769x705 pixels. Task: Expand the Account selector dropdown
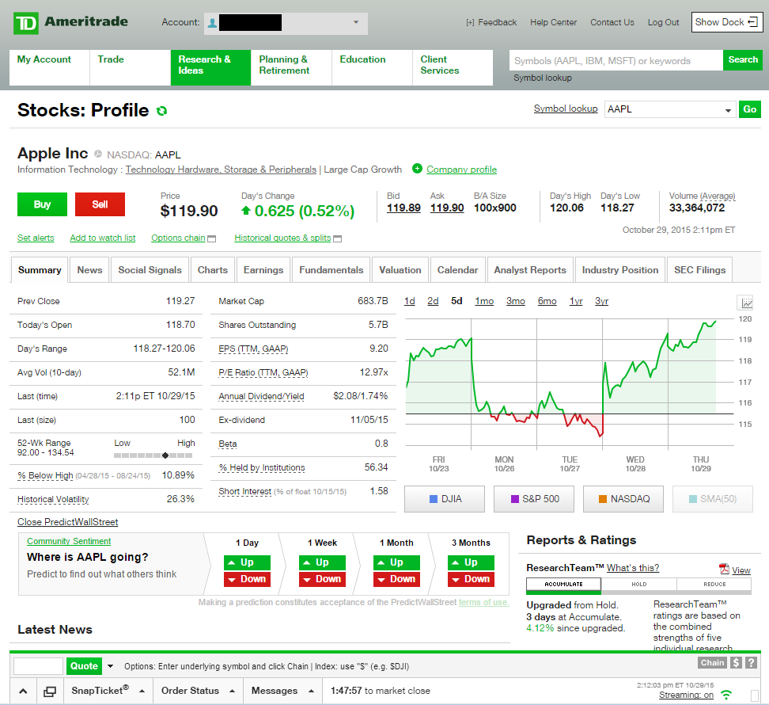point(355,23)
